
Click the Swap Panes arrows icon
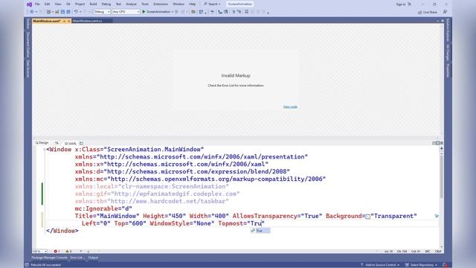(x=57, y=143)
